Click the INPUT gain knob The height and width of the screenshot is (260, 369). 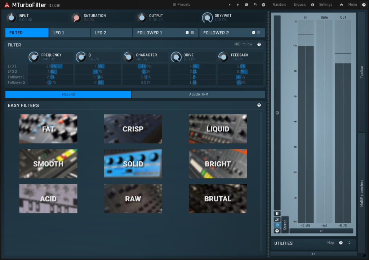11,17
